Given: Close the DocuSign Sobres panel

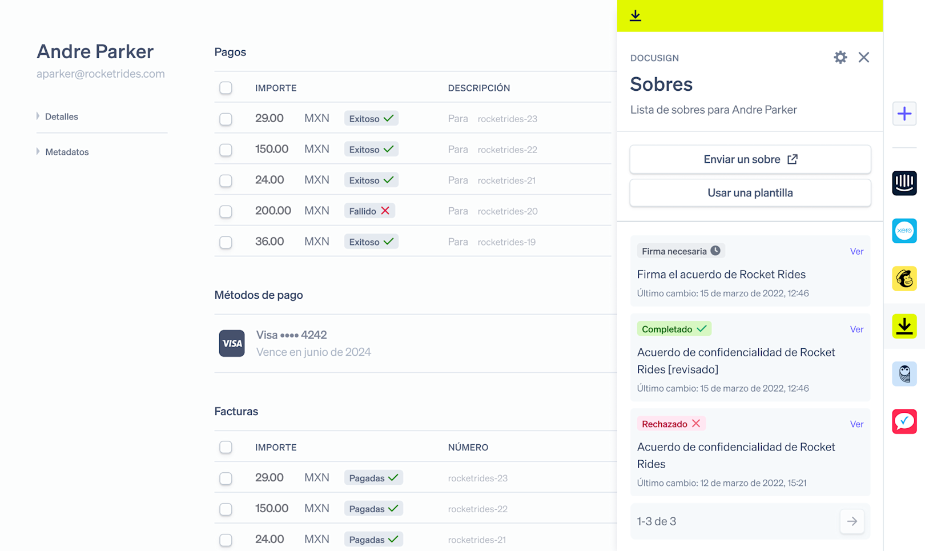Looking at the screenshot, I should [x=863, y=57].
